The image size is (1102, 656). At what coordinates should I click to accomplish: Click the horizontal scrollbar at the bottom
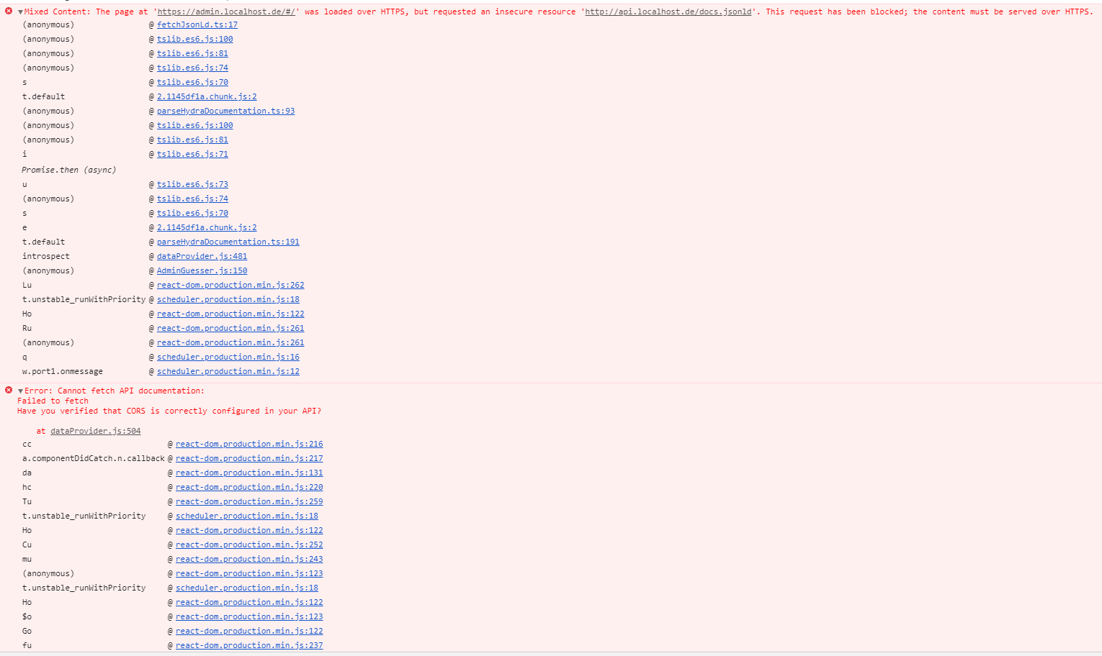click(x=551, y=653)
